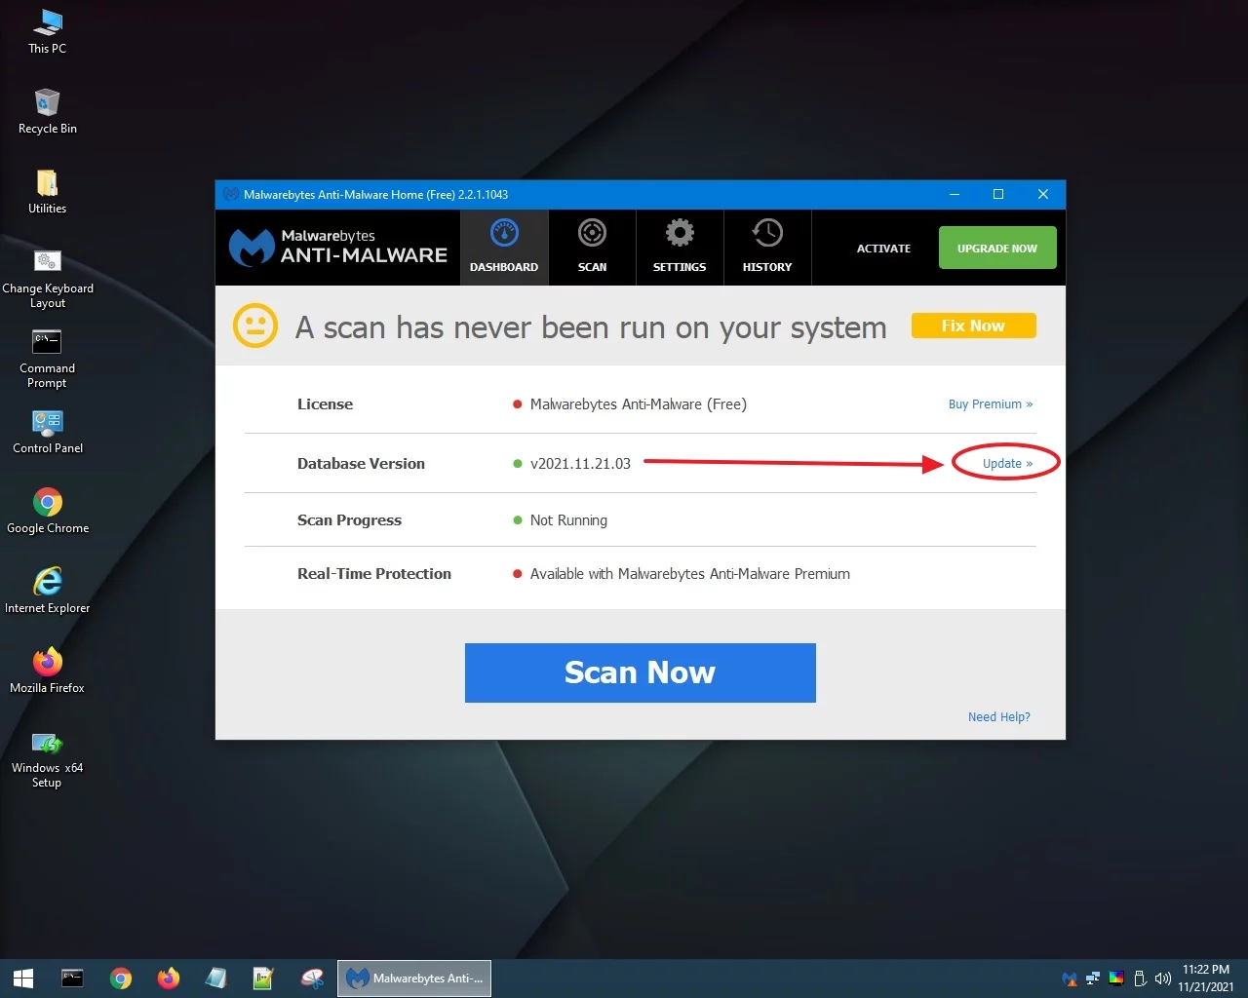Click the colorful display tray icon
This screenshot has height=998, width=1248.
pos(1116,979)
